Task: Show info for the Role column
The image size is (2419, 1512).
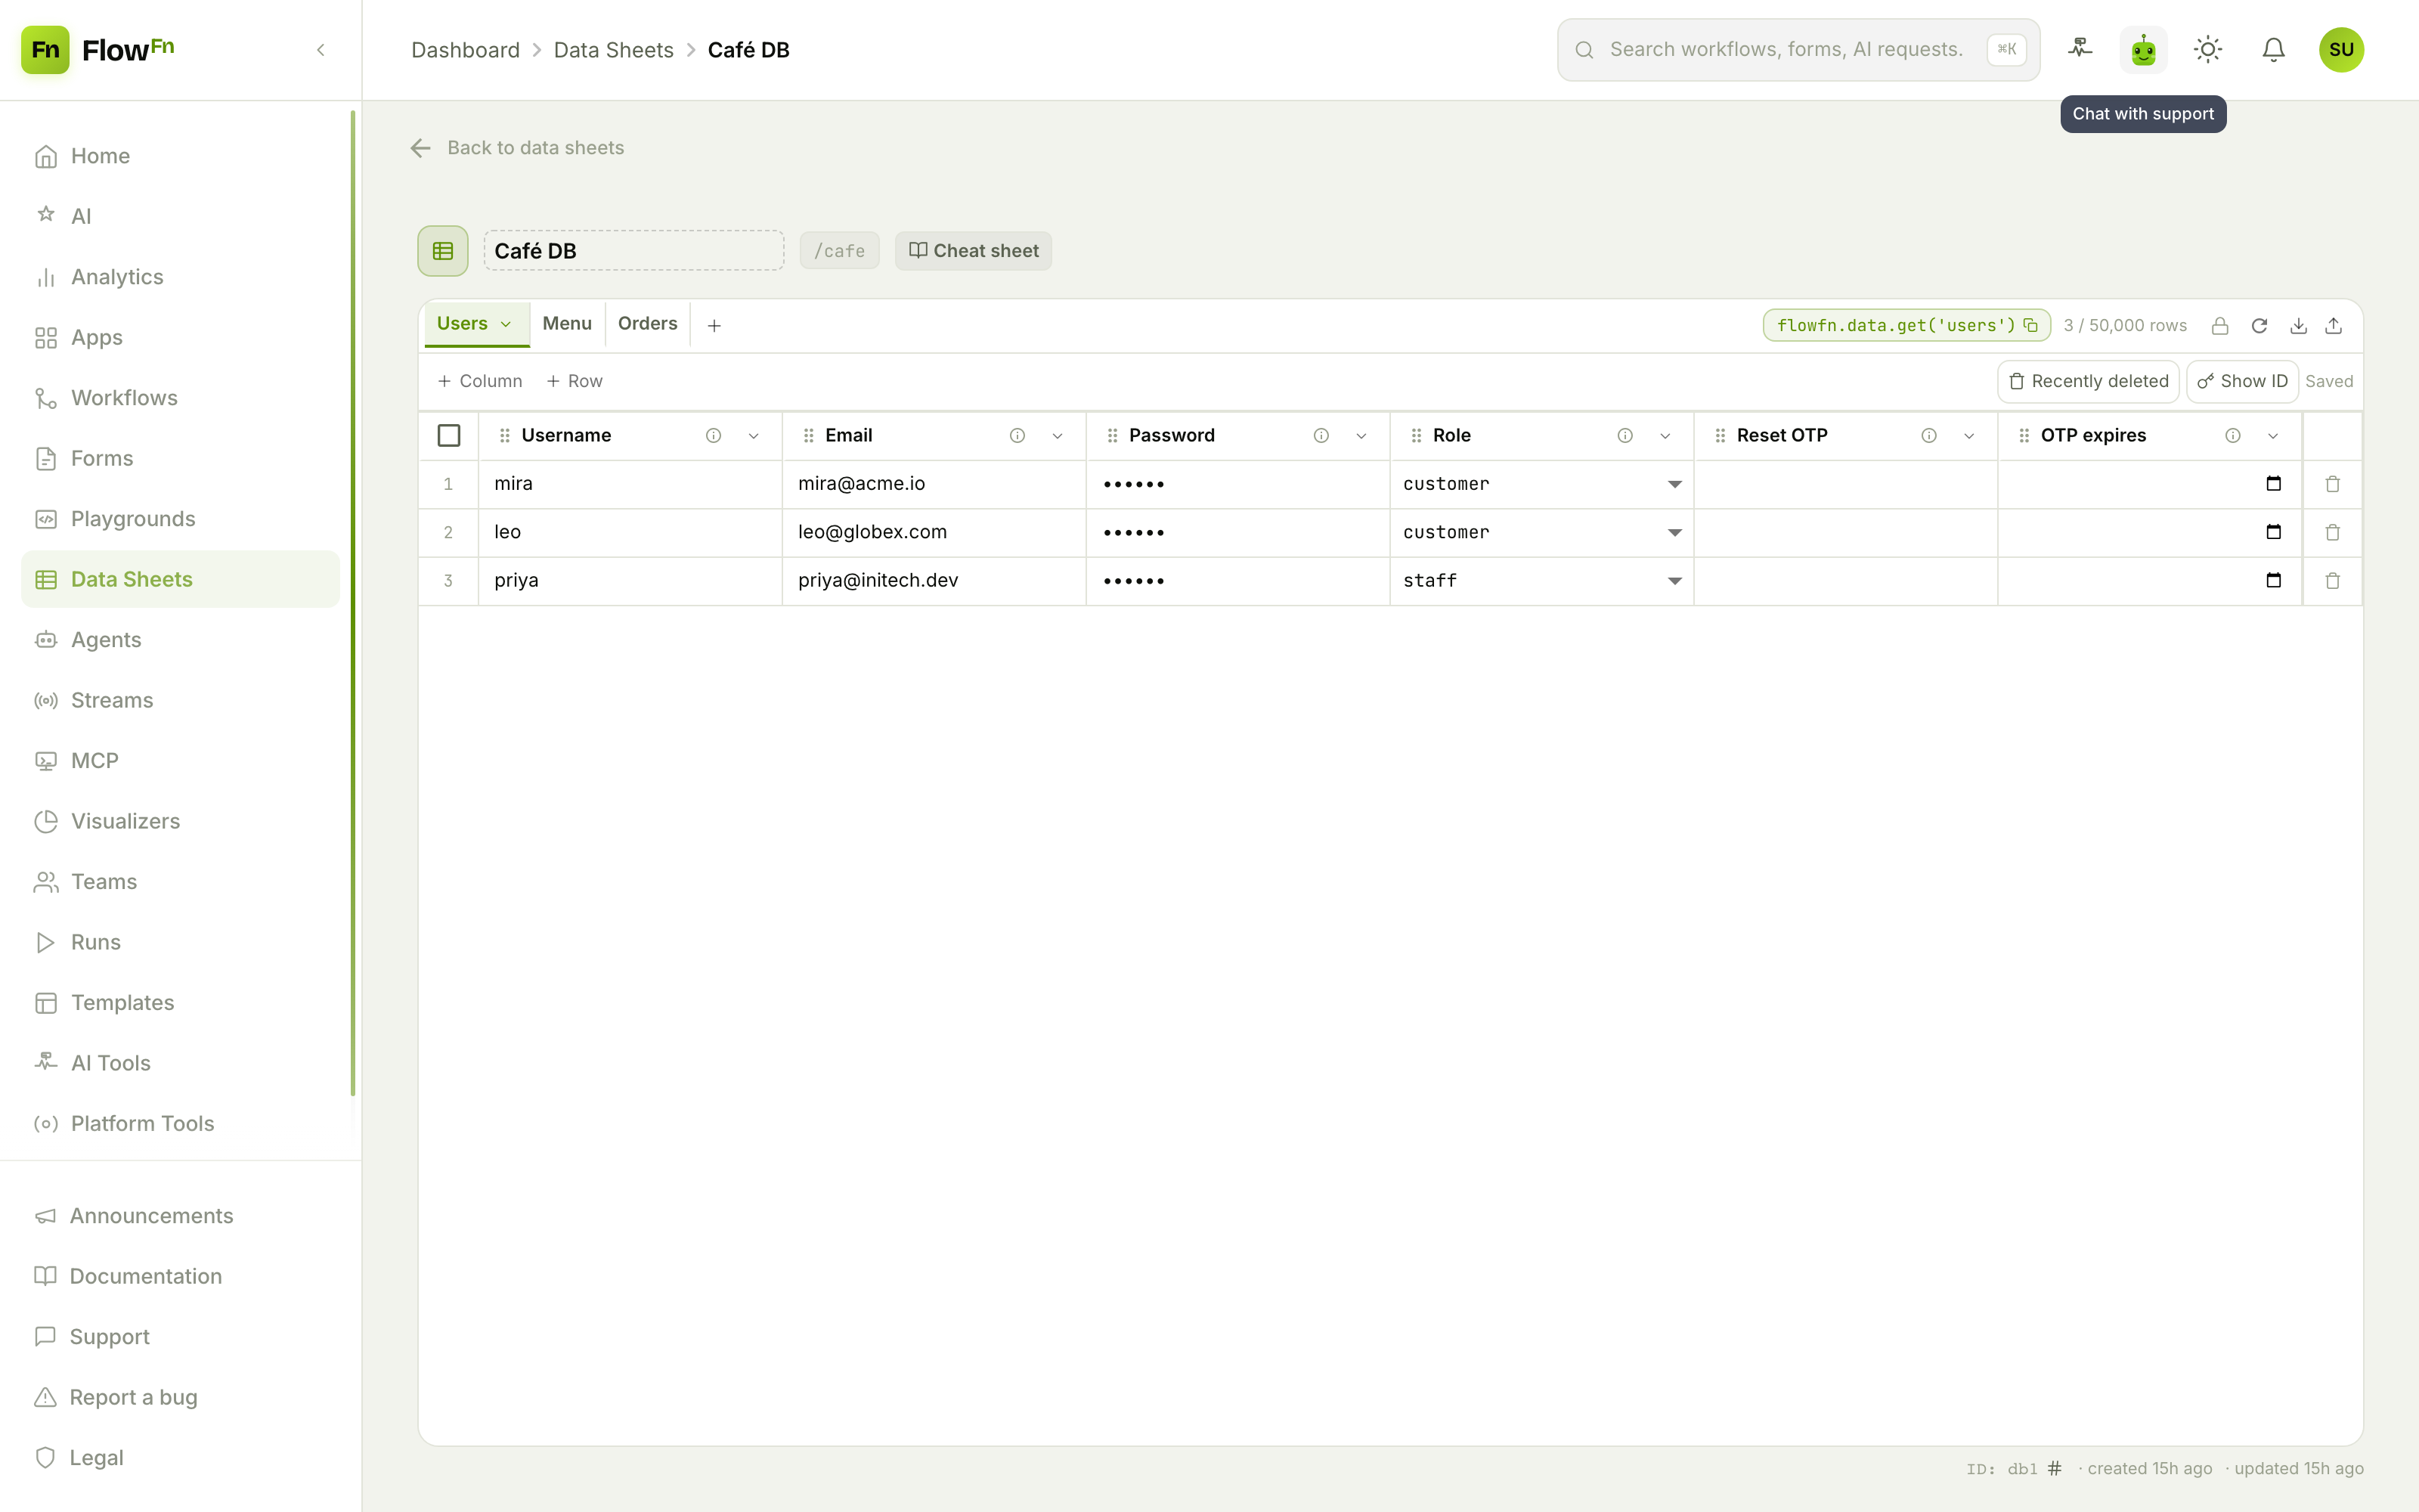Action: [x=1625, y=436]
